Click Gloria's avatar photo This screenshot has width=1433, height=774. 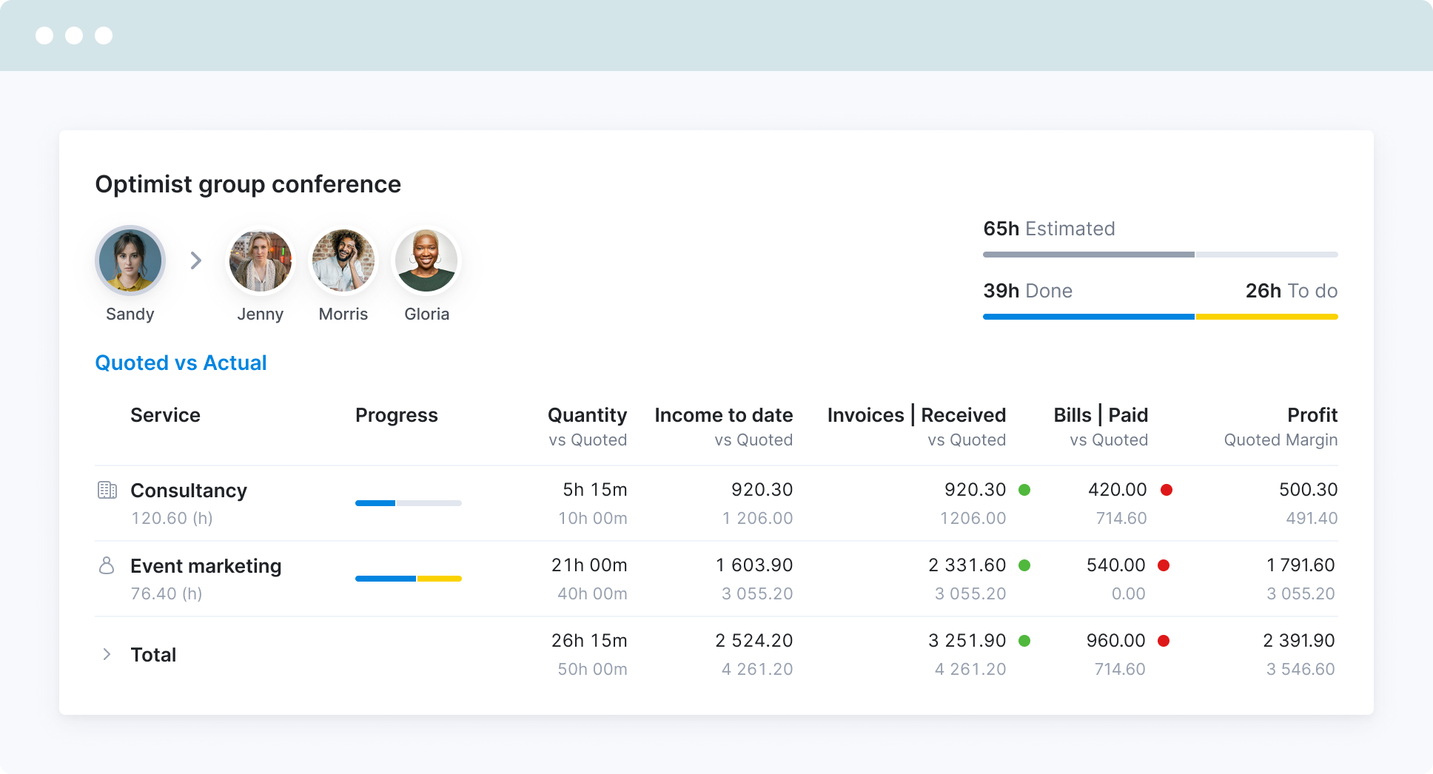click(426, 260)
